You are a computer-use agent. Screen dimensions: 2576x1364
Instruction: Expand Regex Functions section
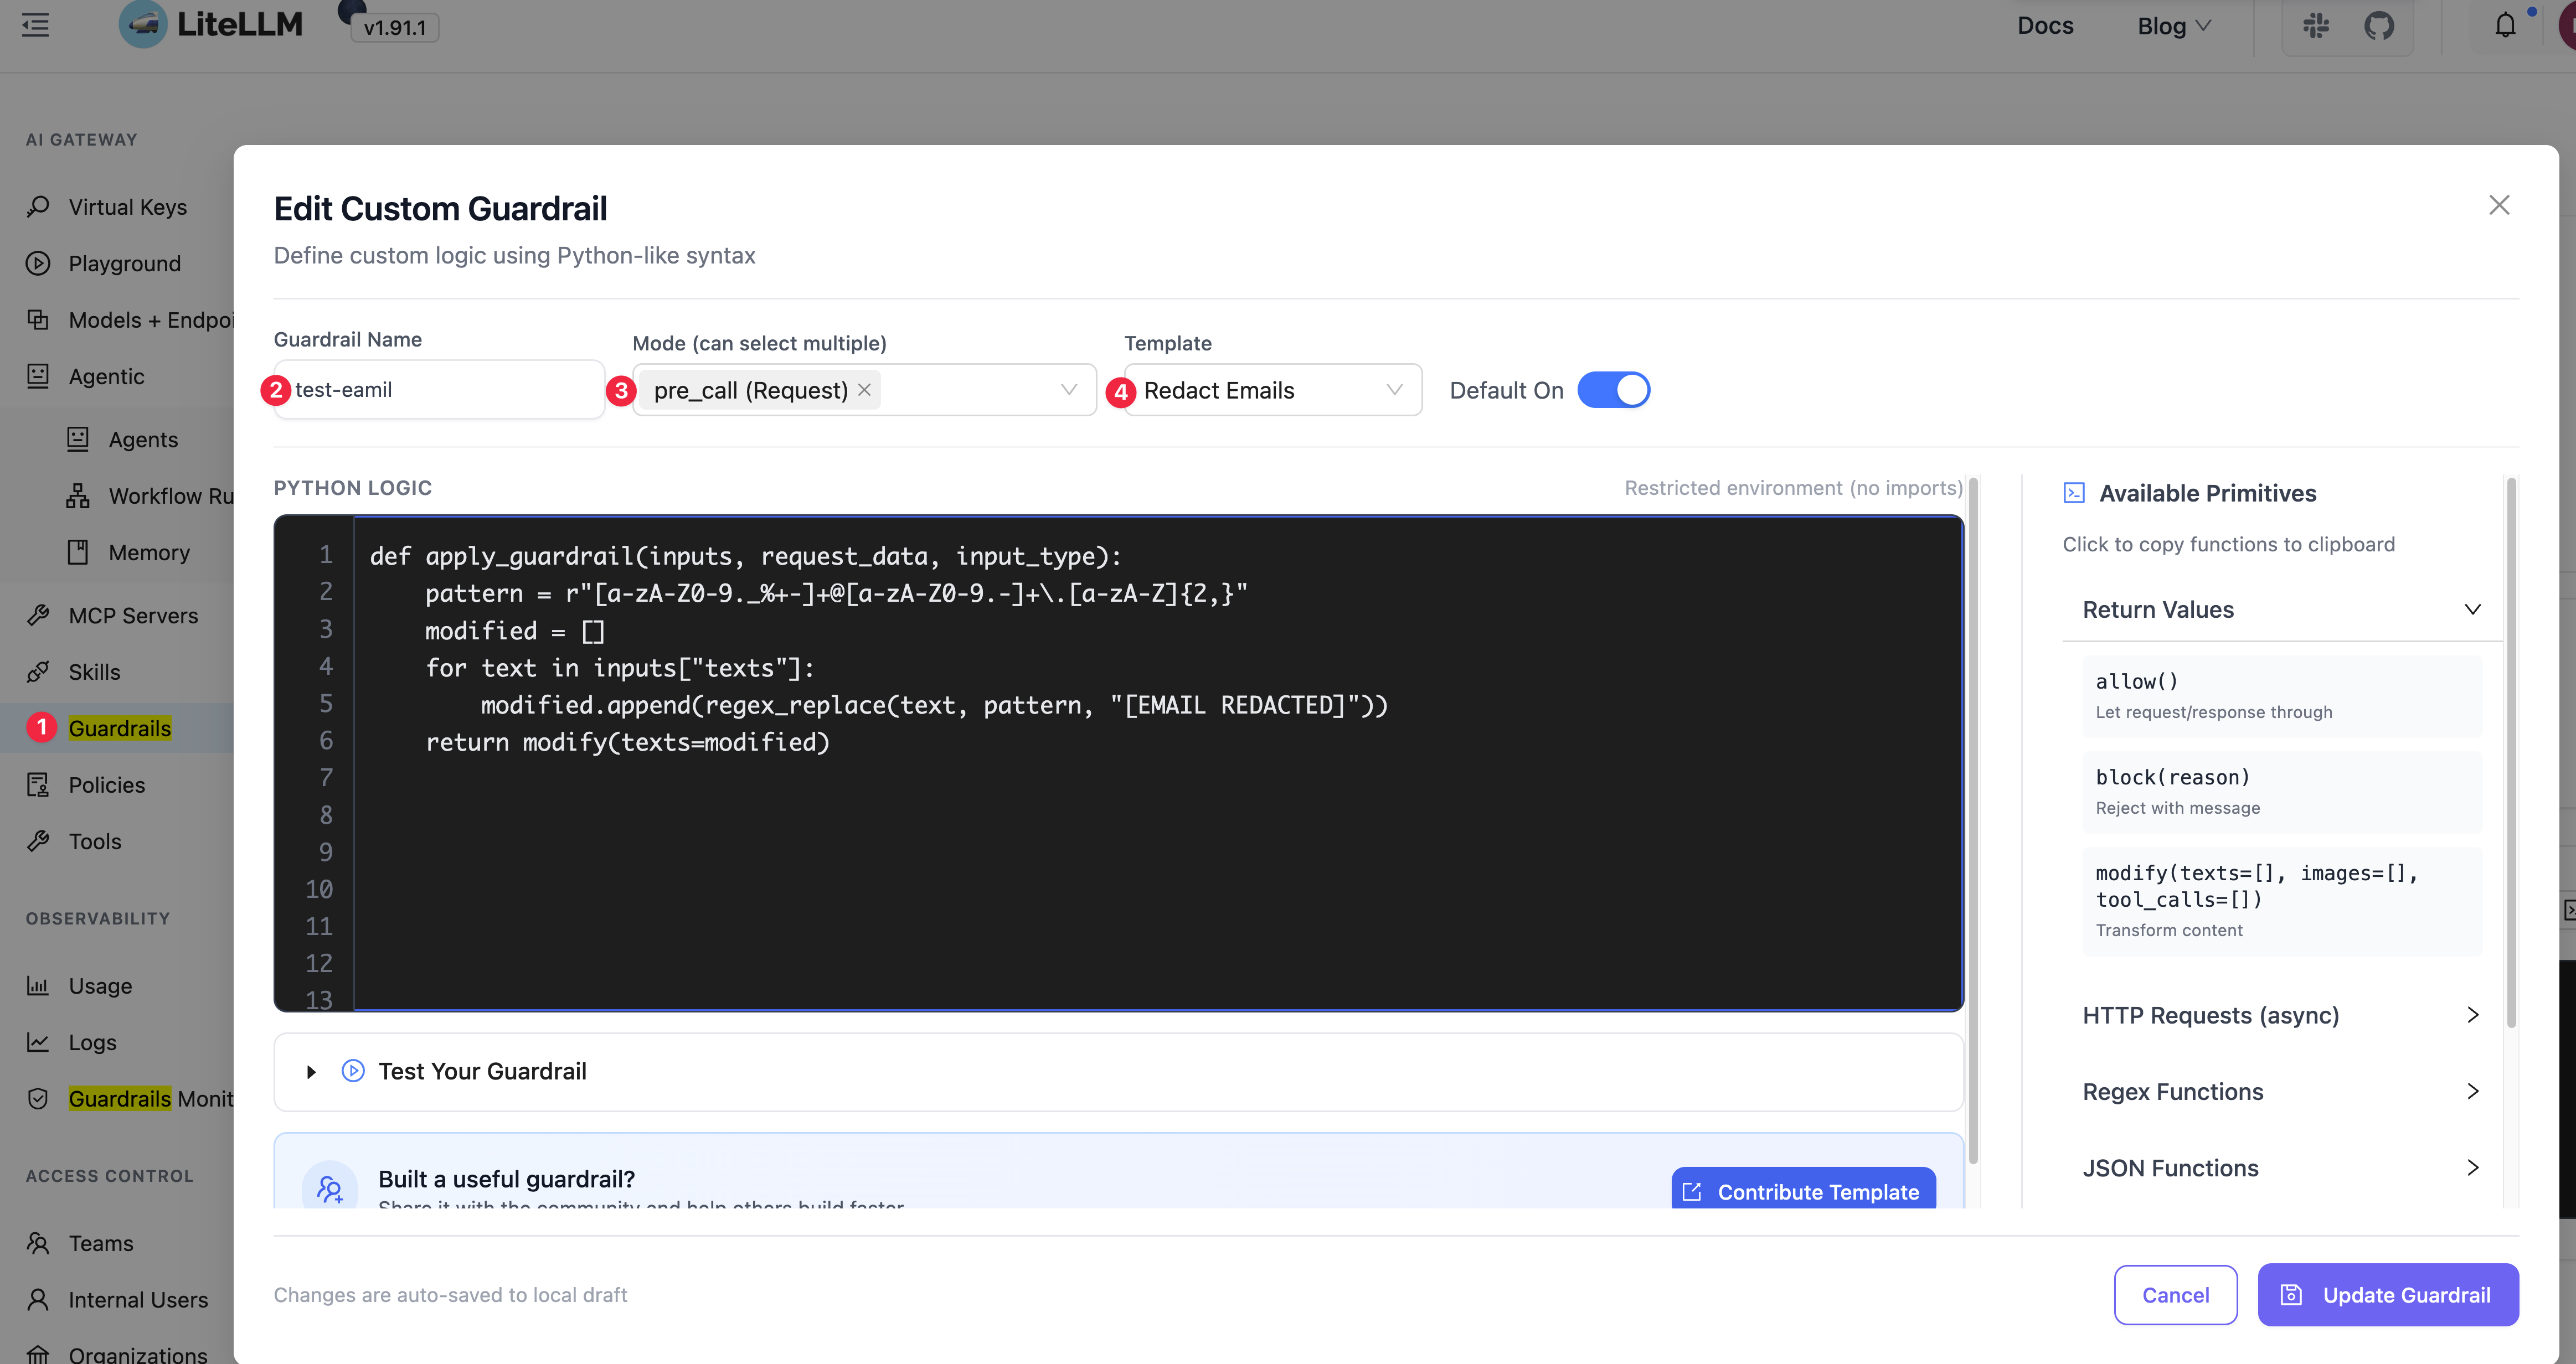(2281, 1092)
